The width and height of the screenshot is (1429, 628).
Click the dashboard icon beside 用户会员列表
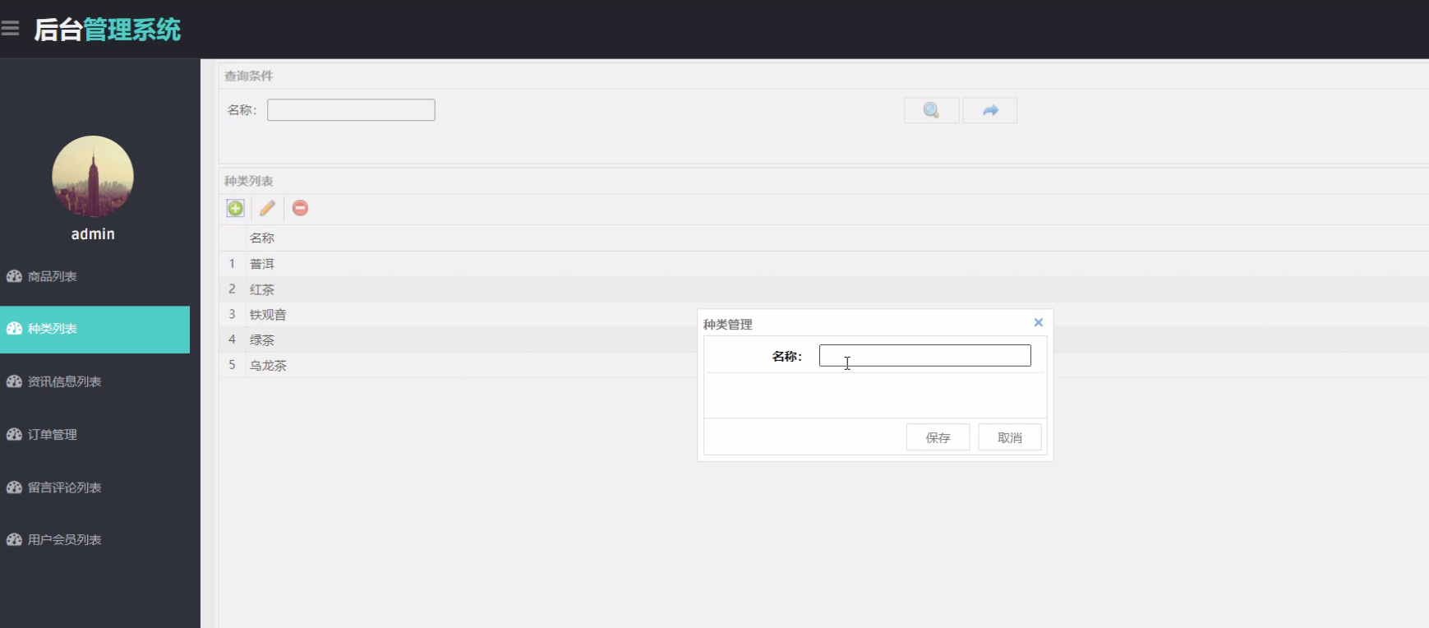point(14,540)
